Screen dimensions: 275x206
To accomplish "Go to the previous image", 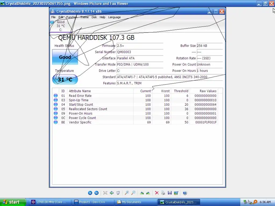I will coord(90,193).
